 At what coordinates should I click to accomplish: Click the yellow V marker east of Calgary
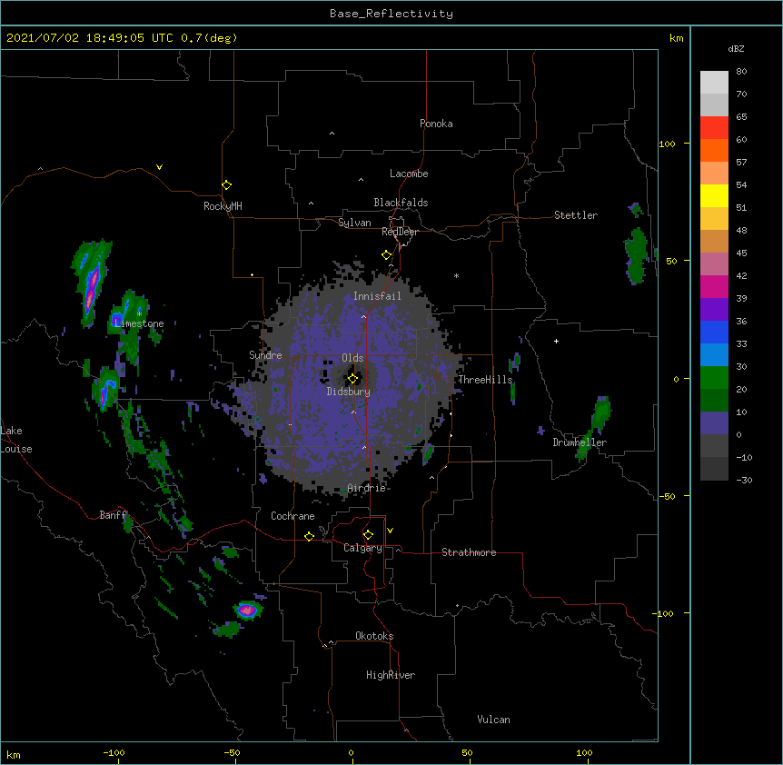pos(390,531)
